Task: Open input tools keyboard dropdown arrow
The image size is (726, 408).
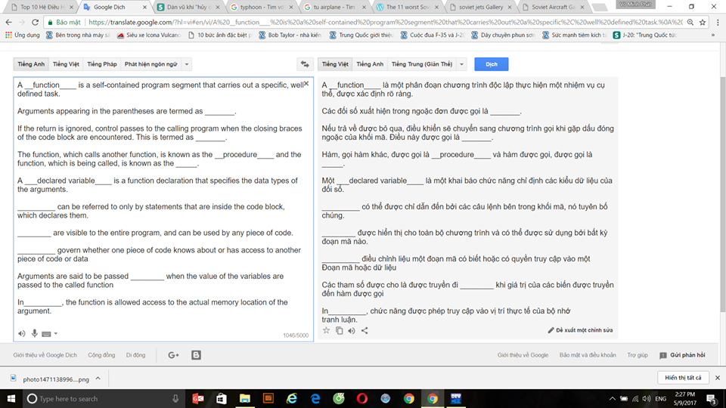Action: 55,334
